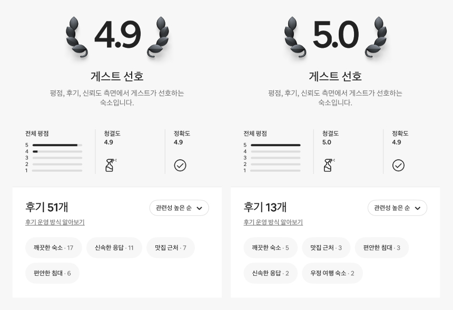
Task: Select the 깨끗한 숙소 · 17 tag
Action: (x=53, y=247)
